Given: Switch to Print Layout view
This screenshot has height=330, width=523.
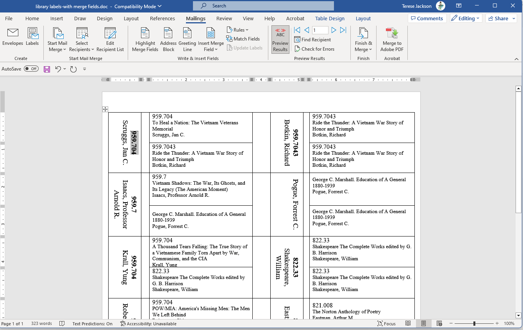Looking at the screenshot, I should click(424, 324).
